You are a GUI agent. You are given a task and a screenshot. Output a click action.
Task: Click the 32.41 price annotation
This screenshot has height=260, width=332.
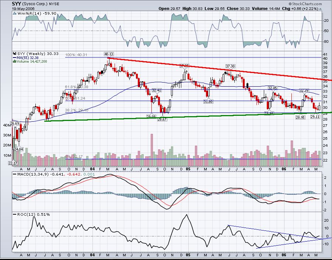point(157,90)
